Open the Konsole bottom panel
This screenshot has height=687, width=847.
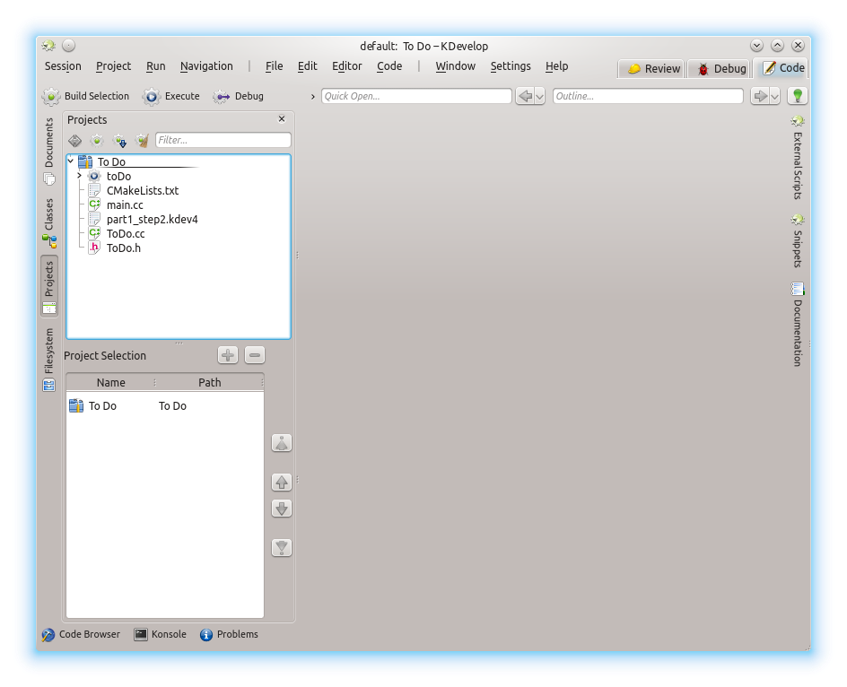[x=161, y=635]
